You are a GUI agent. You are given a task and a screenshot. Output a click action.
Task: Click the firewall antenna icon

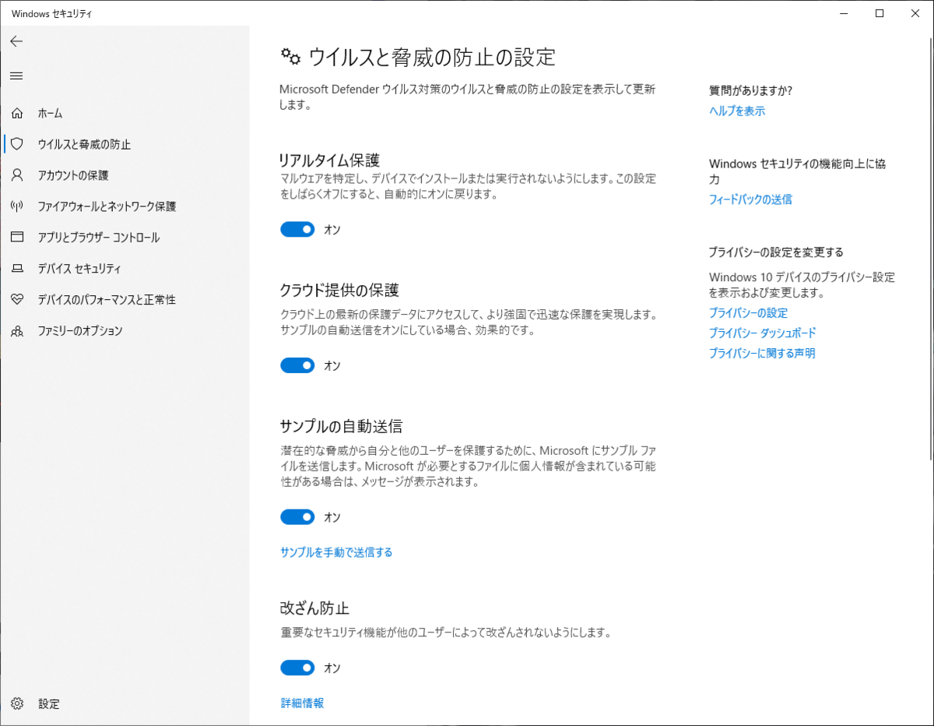click(17, 206)
